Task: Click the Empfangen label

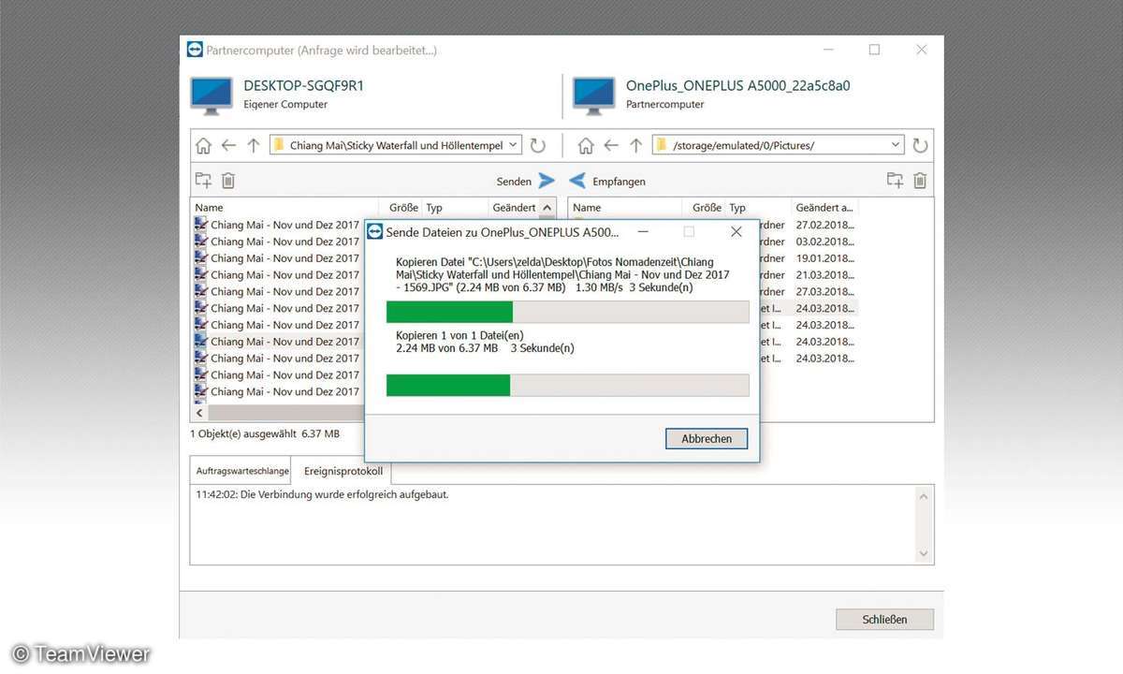Action: point(619,182)
